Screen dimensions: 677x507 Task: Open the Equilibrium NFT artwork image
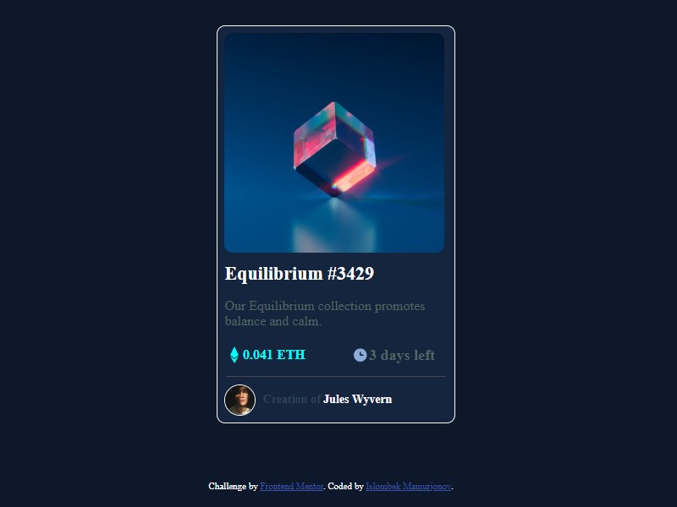pyautogui.click(x=334, y=143)
